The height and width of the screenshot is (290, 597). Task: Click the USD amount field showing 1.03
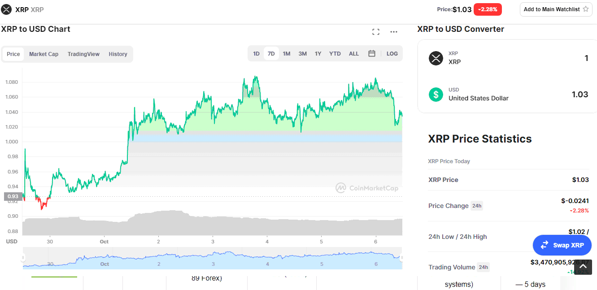pyautogui.click(x=580, y=95)
